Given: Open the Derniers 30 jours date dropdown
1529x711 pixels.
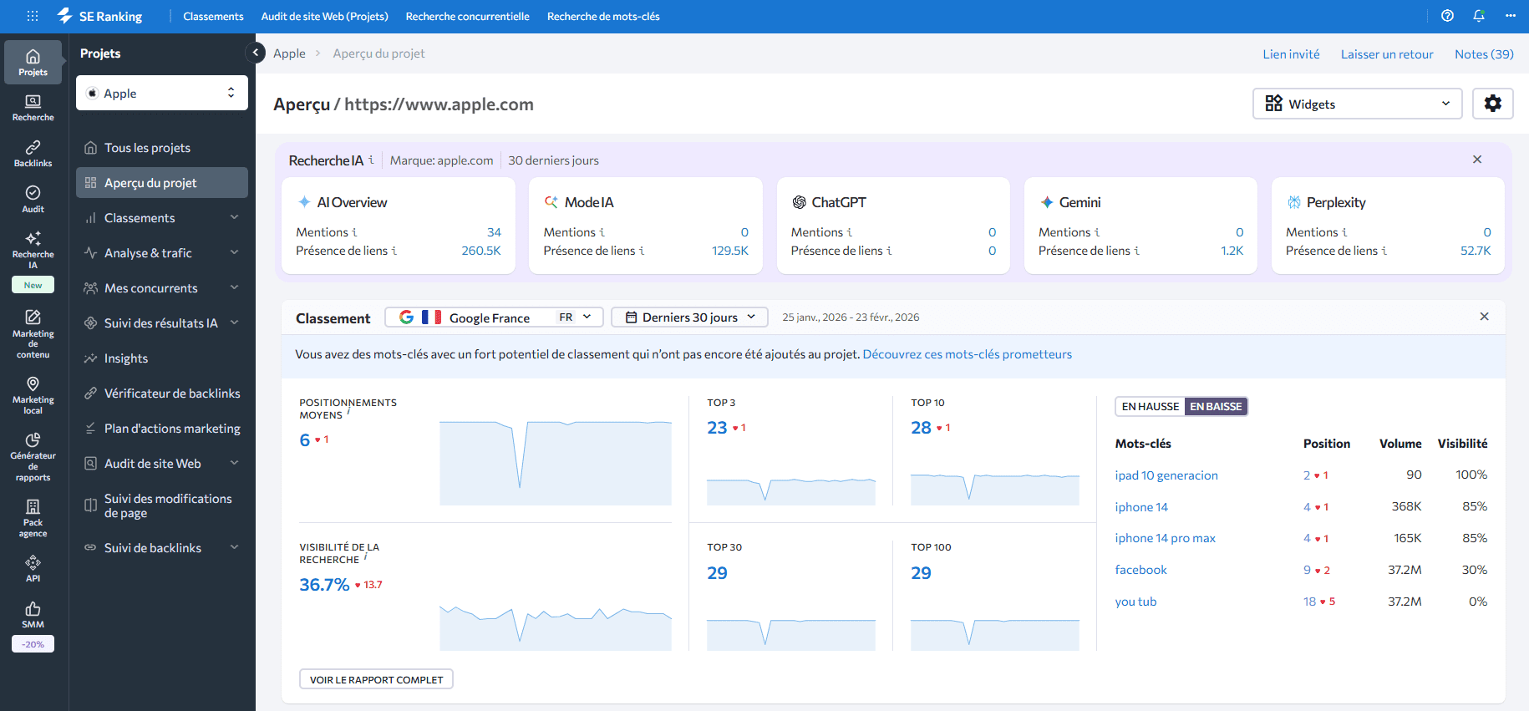Looking at the screenshot, I should coord(689,317).
